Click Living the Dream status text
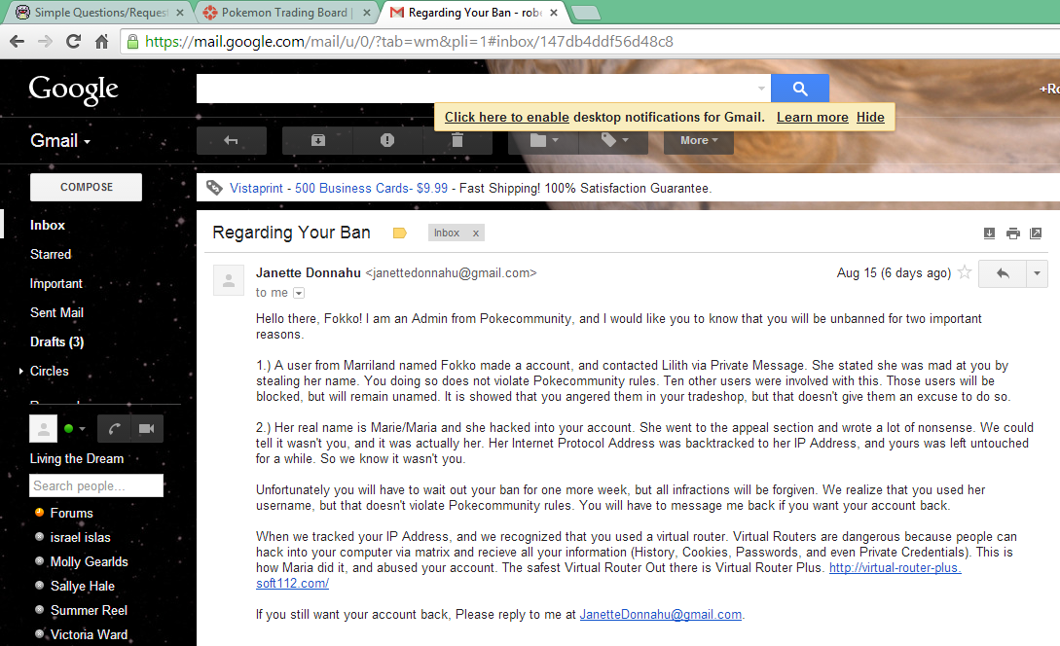 click(x=76, y=459)
